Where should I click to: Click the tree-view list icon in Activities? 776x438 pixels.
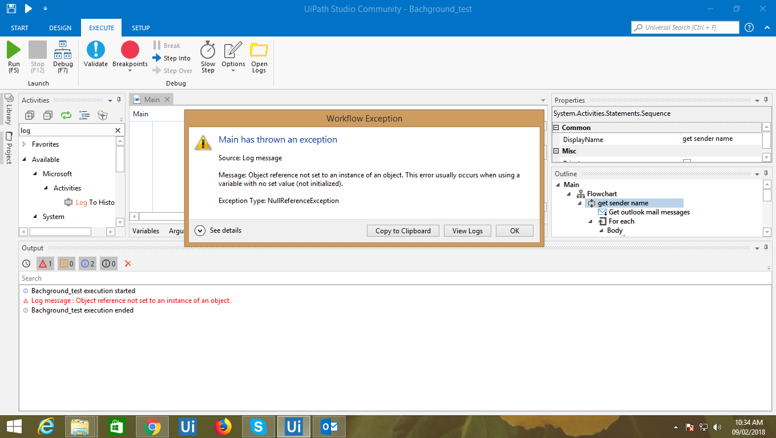coord(84,115)
